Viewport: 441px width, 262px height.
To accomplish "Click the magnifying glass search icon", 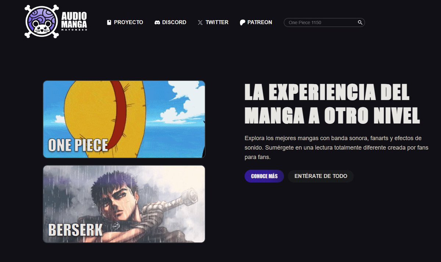I will pyautogui.click(x=360, y=22).
